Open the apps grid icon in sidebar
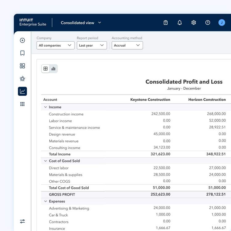Image resolution: width=231 pixels, height=231 pixels. [22, 104]
